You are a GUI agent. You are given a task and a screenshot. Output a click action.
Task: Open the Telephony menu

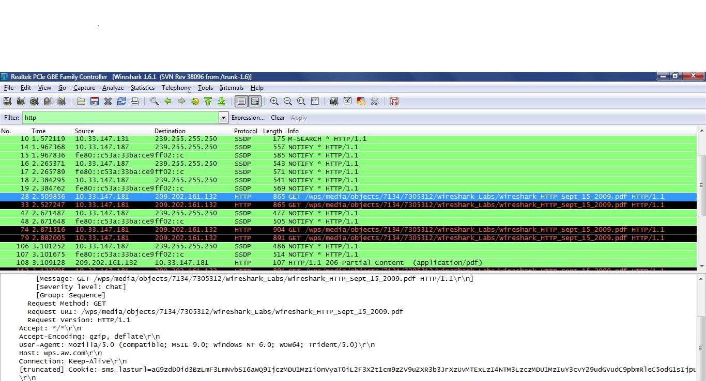point(176,88)
